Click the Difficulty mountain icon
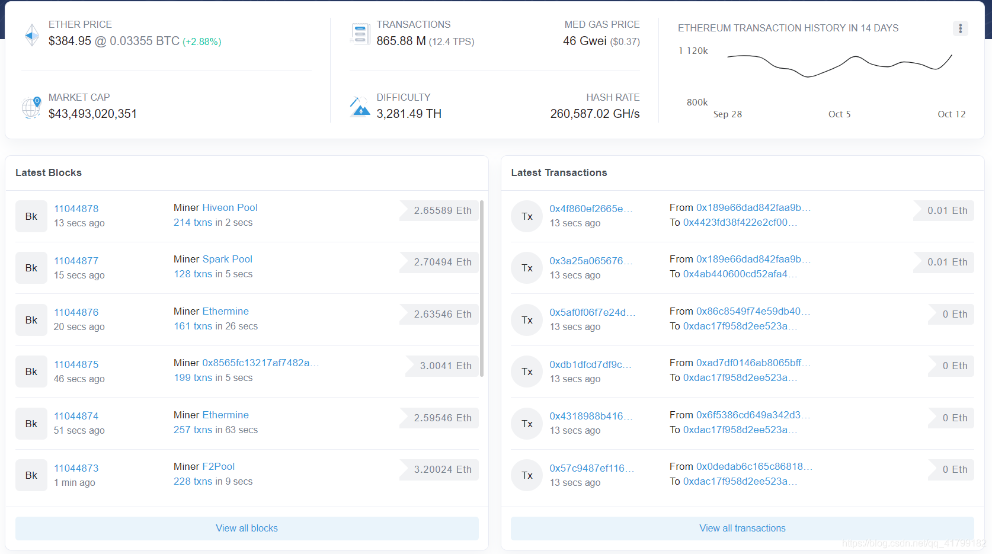Viewport: 992px width, 554px height. 360,107
